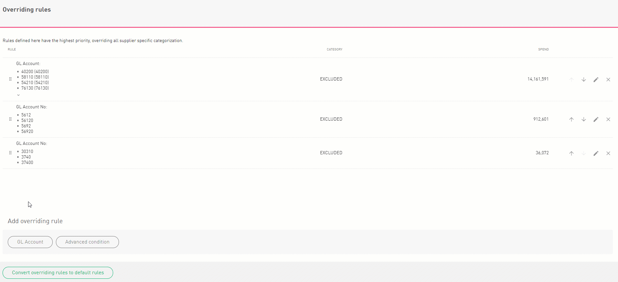Move the 14,161,591 rule down
Screen dimensions: 618x282
tap(583, 80)
